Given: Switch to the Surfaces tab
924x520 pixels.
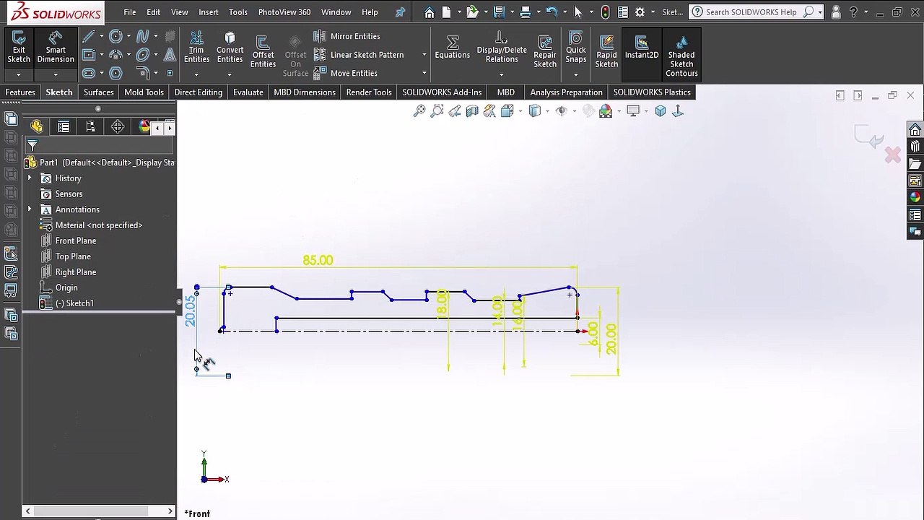Looking at the screenshot, I should point(98,92).
